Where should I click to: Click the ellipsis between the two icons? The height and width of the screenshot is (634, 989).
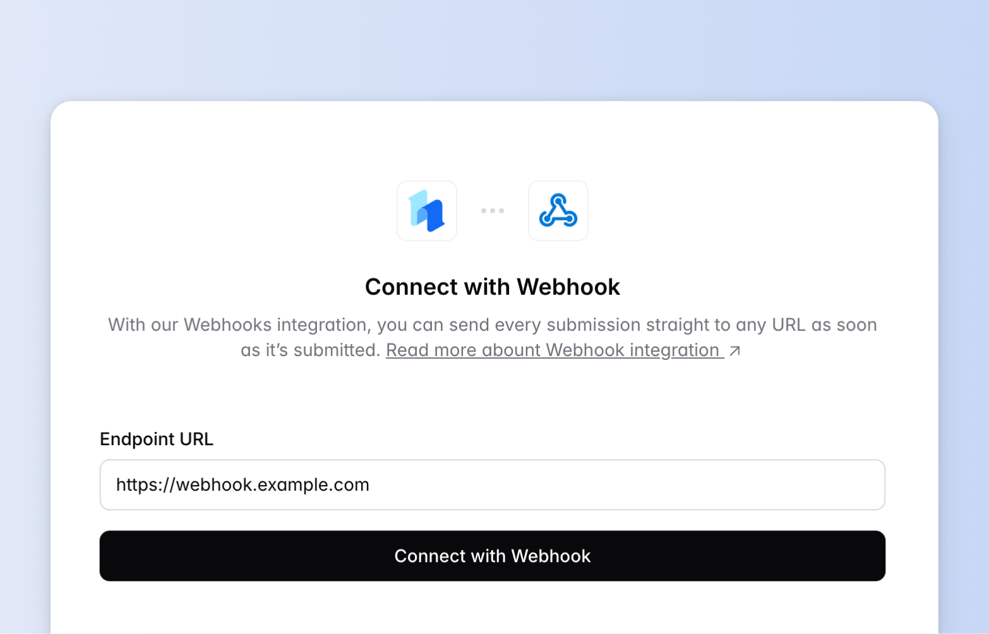(x=493, y=210)
